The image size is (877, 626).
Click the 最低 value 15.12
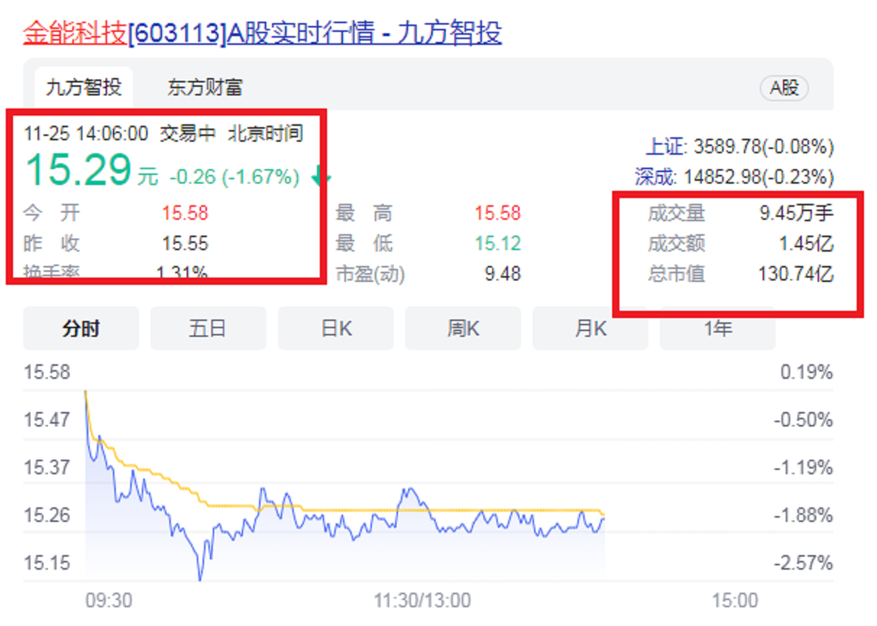click(498, 244)
